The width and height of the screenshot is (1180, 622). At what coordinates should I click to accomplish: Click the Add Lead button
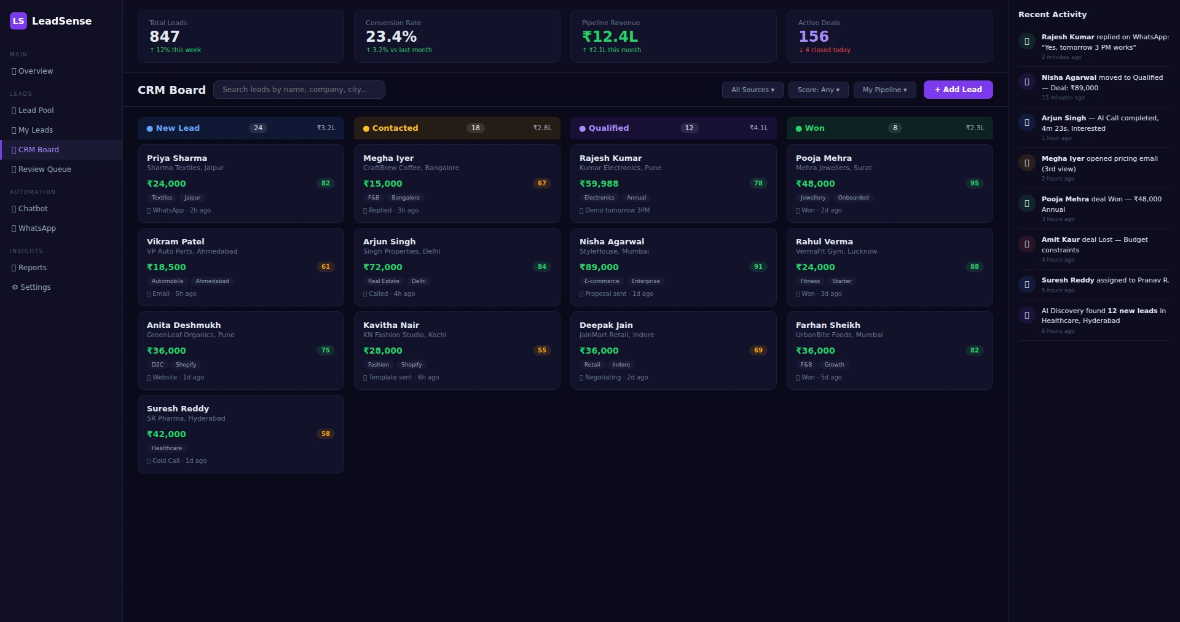tap(958, 90)
